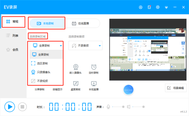Click the microphone icon
The width and height of the screenshot is (189, 116).
pos(108,107)
